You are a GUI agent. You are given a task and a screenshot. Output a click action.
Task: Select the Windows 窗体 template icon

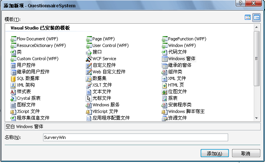(x=165, y=59)
